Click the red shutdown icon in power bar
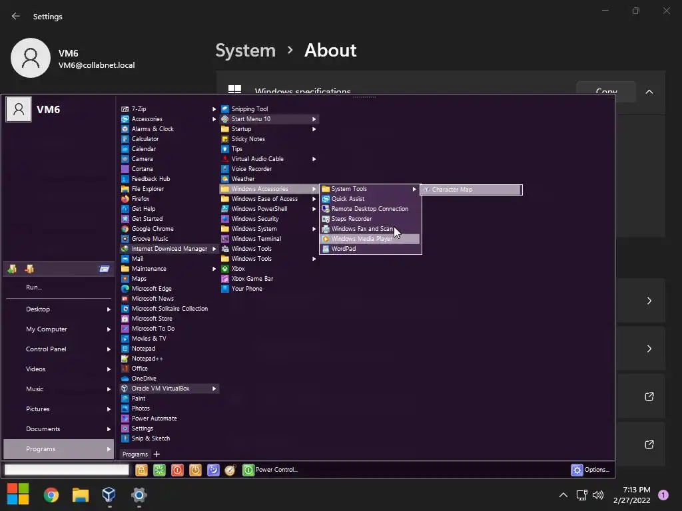This screenshot has width=682, height=511. (177, 470)
